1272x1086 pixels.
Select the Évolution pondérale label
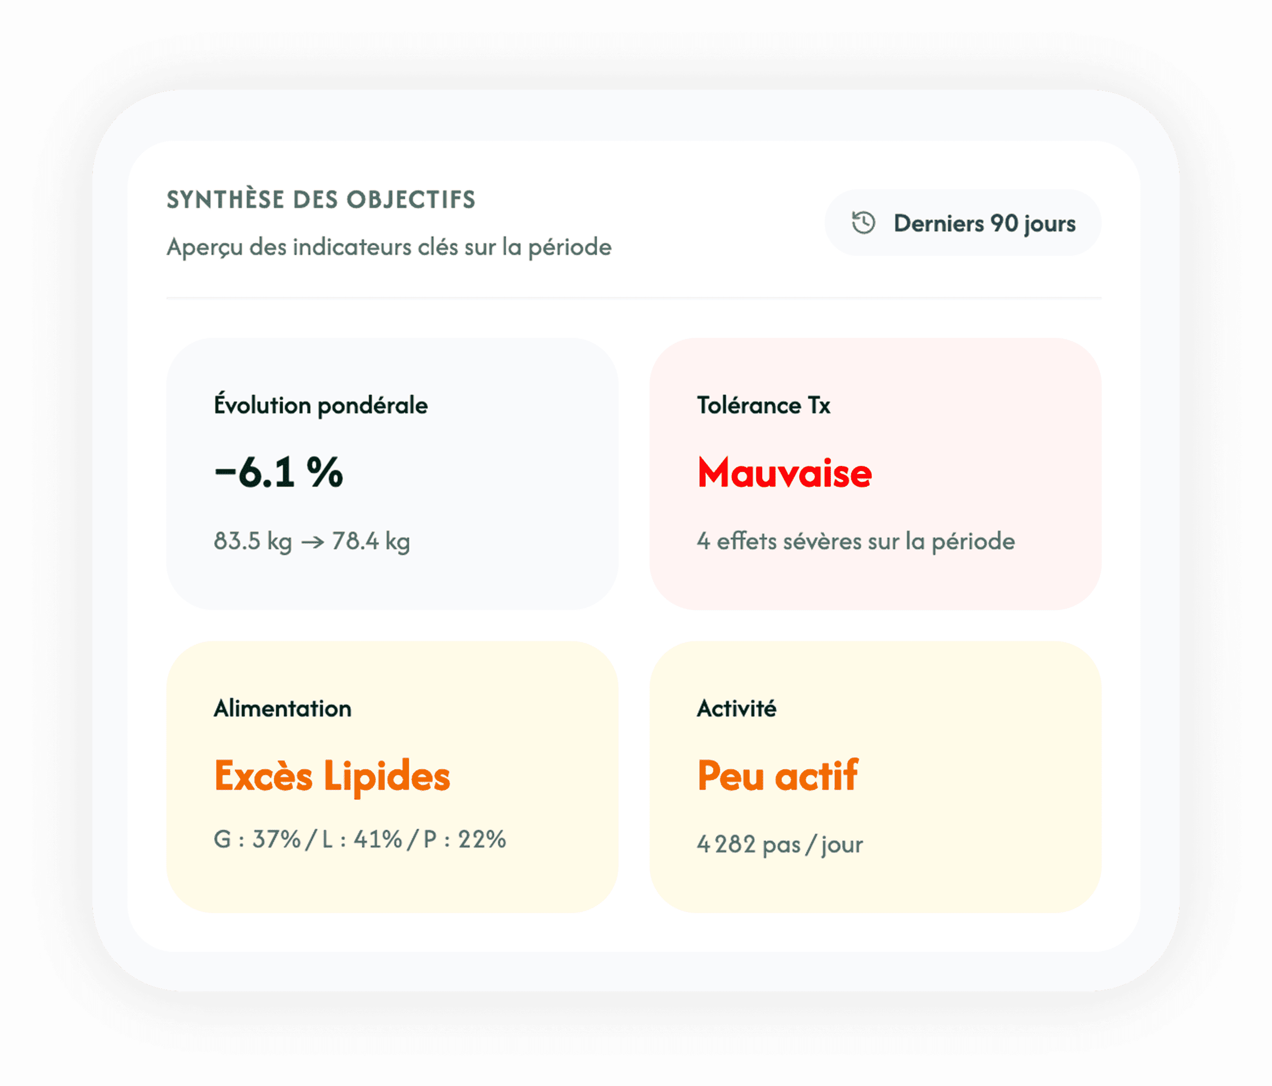(x=320, y=405)
